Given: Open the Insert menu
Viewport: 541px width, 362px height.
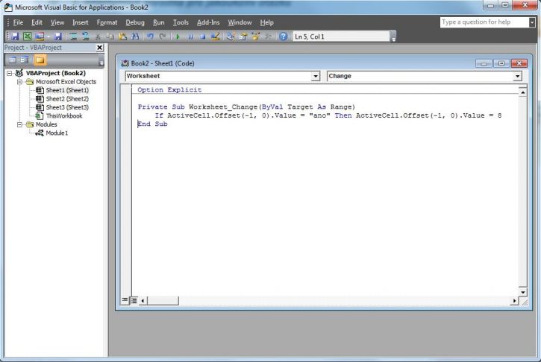Looking at the screenshot, I should 81,22.
